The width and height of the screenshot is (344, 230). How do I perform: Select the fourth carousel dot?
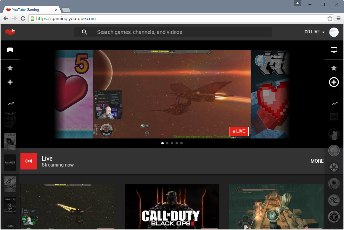click(177, 143)
